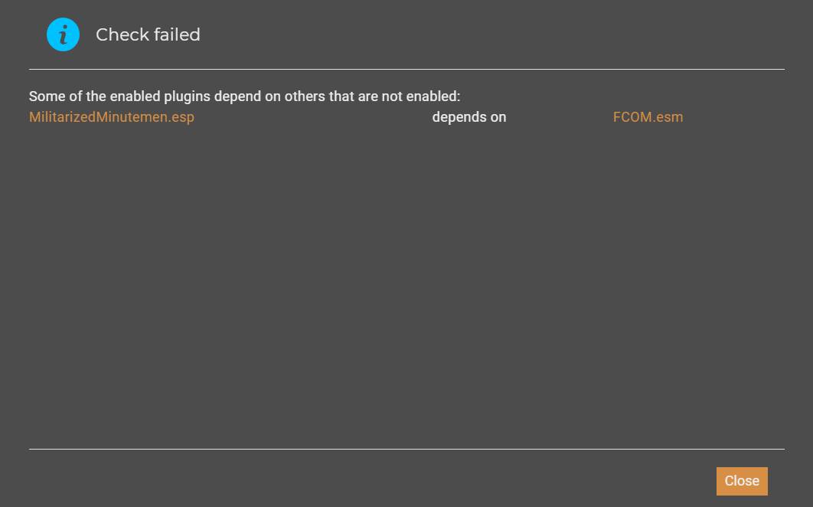This screenshot has height=507, width=813.
Task: Open the FCOM.esm dependency link
Action: pos(648,117)
